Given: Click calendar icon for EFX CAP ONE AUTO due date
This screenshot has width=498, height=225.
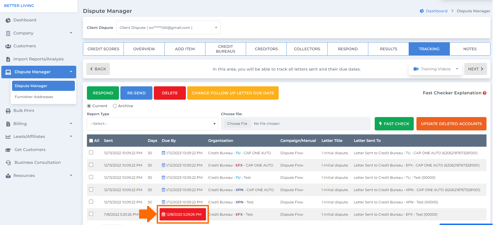Looking at the screenshot, I should pyautogui.click(x=163, y=165).
